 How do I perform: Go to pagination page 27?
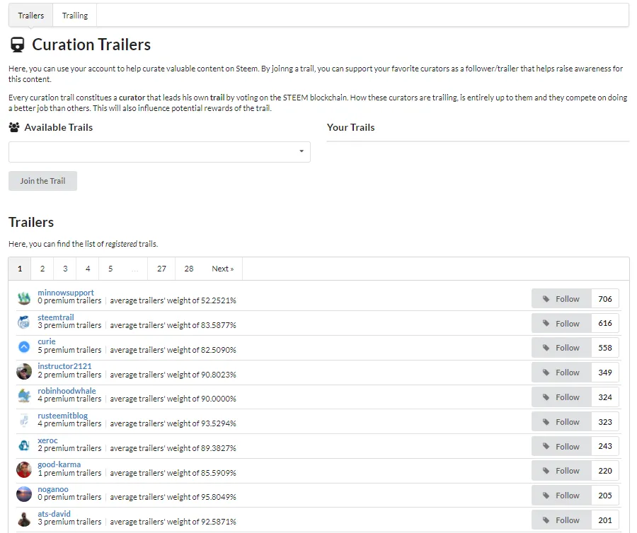161,269
